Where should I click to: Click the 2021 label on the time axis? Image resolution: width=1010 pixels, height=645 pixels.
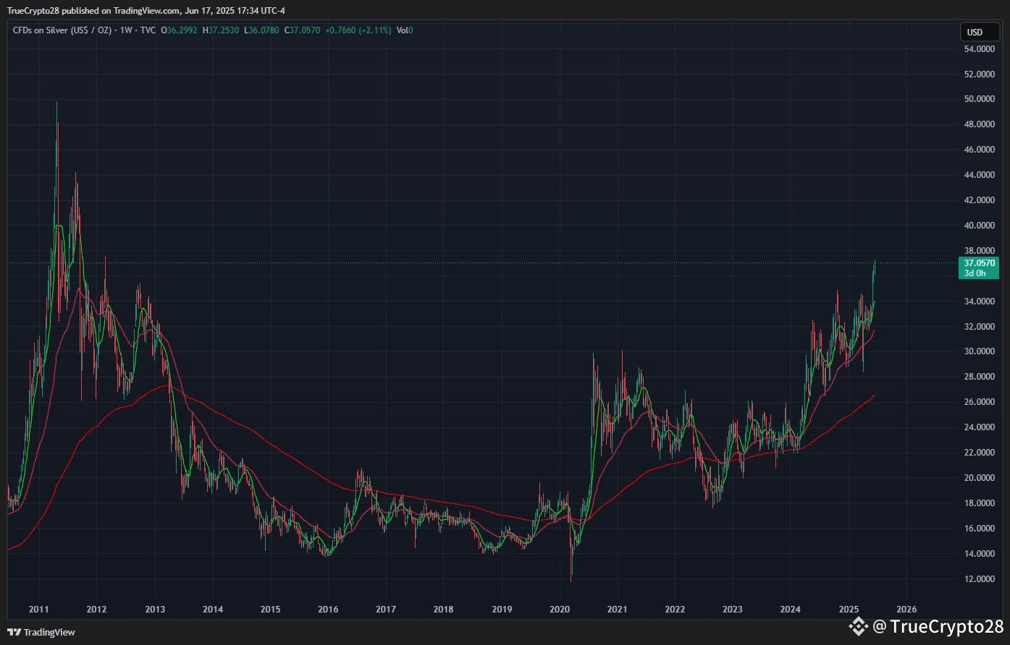tap(618, 610)
